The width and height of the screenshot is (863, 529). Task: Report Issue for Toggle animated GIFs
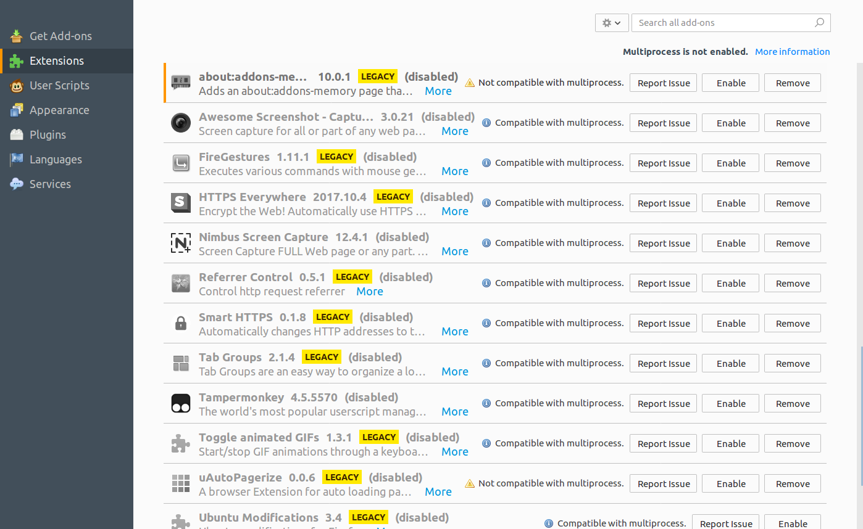tap(664, 443)
